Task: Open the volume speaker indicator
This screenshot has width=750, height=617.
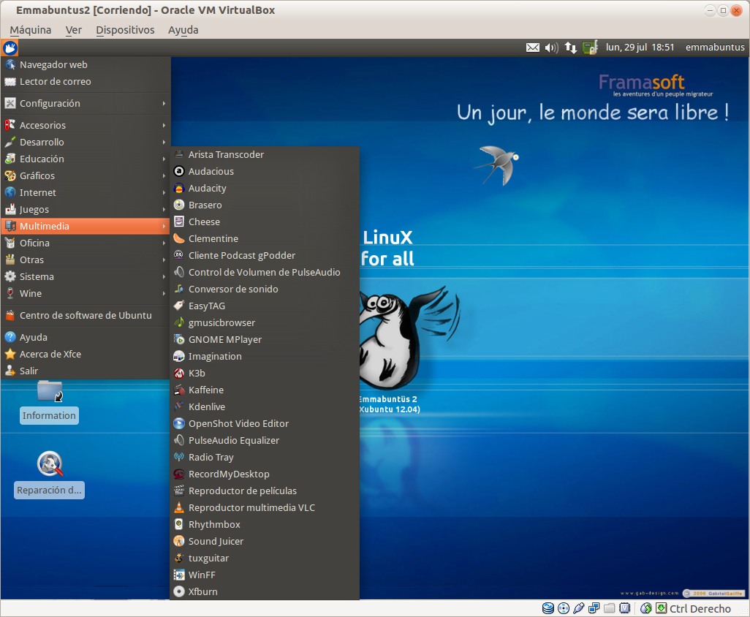Action: pyautogui.click(x=552, y=48)
